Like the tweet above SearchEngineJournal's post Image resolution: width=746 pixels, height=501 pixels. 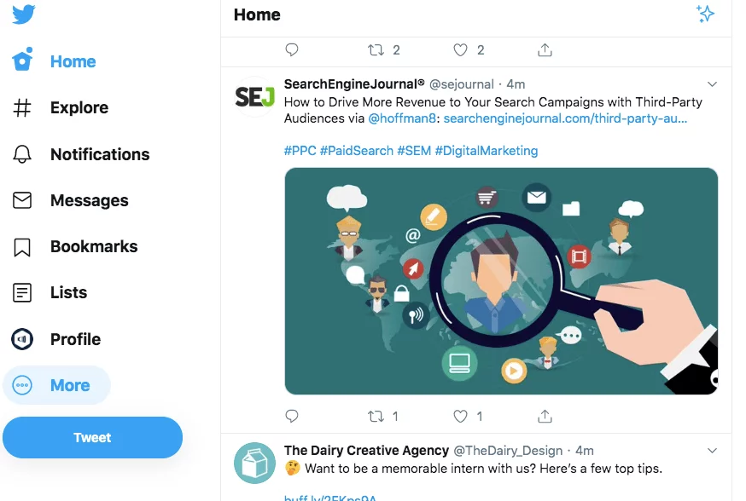[x=461, y=50]
